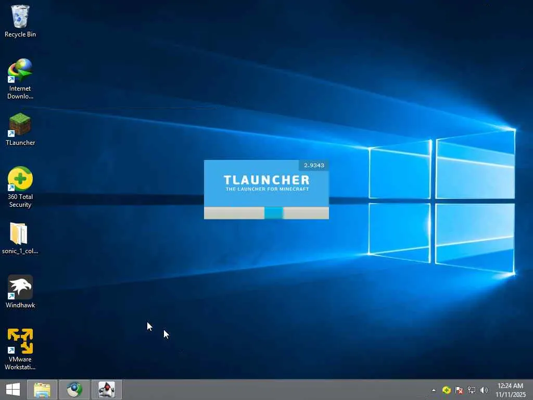This screenshot has height=400, width=533.
Task: Open the volume speaker tray icon
Action: (x=484, y=390)
